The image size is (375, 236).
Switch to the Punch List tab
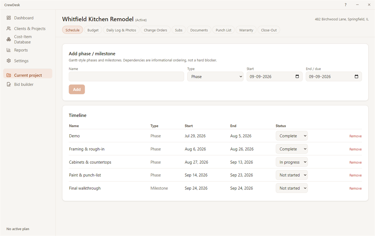(x=223, y=30)
